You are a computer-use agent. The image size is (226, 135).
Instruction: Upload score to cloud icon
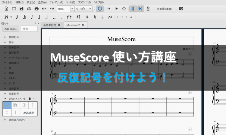[29, 9]
